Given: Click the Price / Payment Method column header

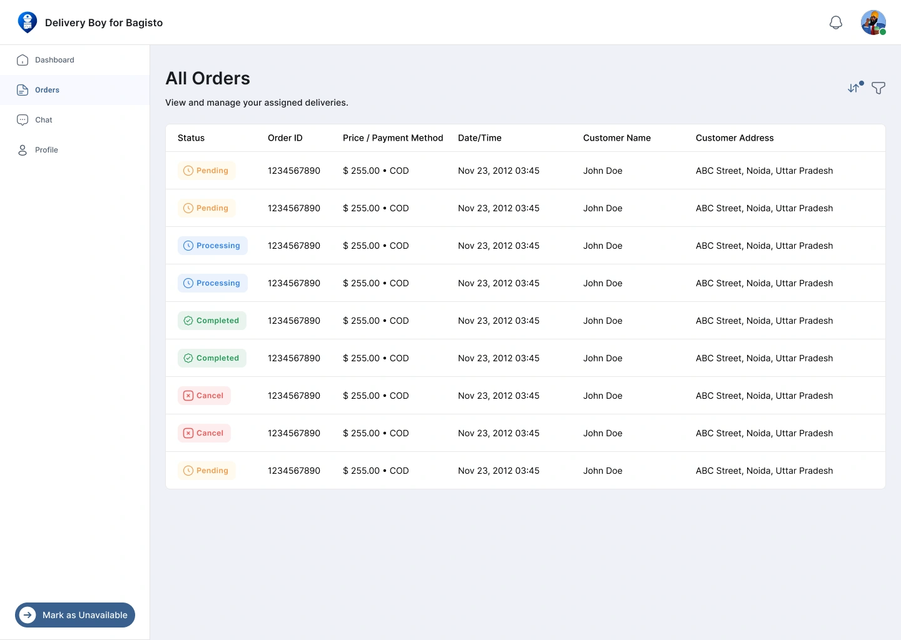Looking at the screenshot, I should coord(393,138).
